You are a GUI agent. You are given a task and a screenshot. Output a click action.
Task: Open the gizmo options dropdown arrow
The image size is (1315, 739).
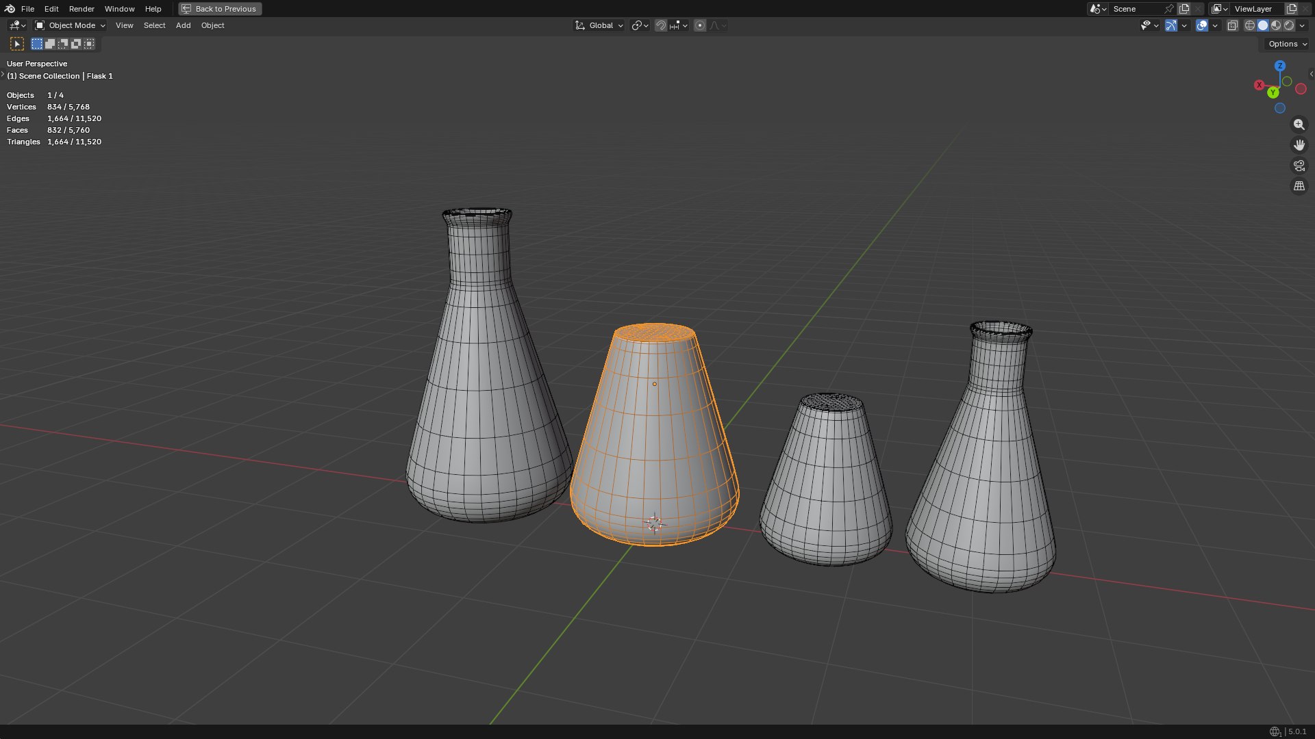pos(1184,25)
